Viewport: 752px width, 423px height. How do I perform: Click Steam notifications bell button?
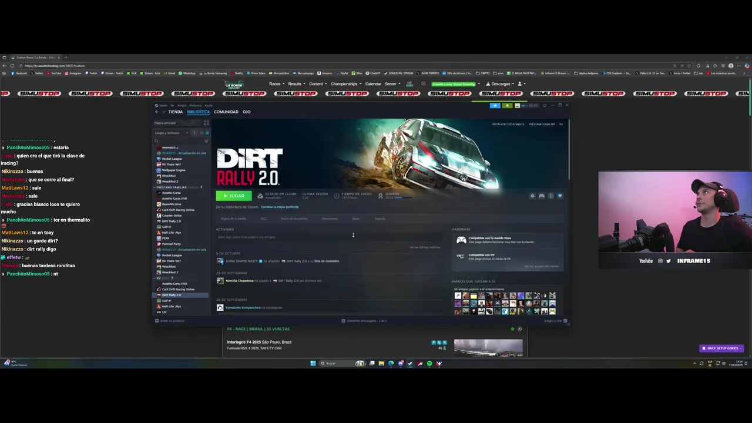506,105
